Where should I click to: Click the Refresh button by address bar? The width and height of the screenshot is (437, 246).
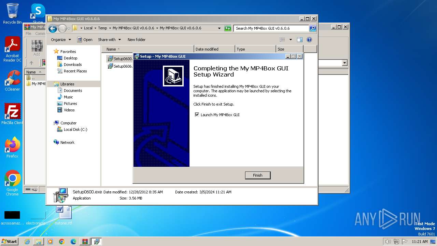228,28
